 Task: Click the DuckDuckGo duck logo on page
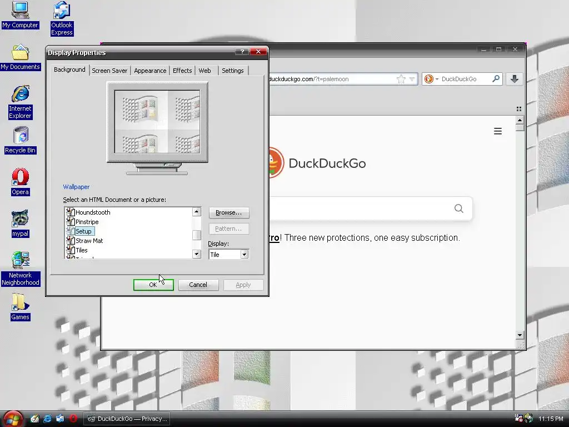point(277,163)
